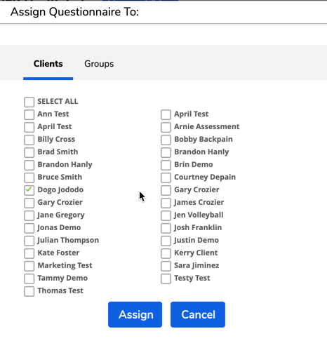Enable the Brin Demo checkbox

pos(166,165)
